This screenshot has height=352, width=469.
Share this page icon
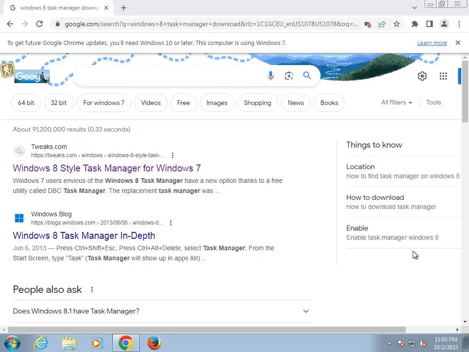tap(382, 24)
